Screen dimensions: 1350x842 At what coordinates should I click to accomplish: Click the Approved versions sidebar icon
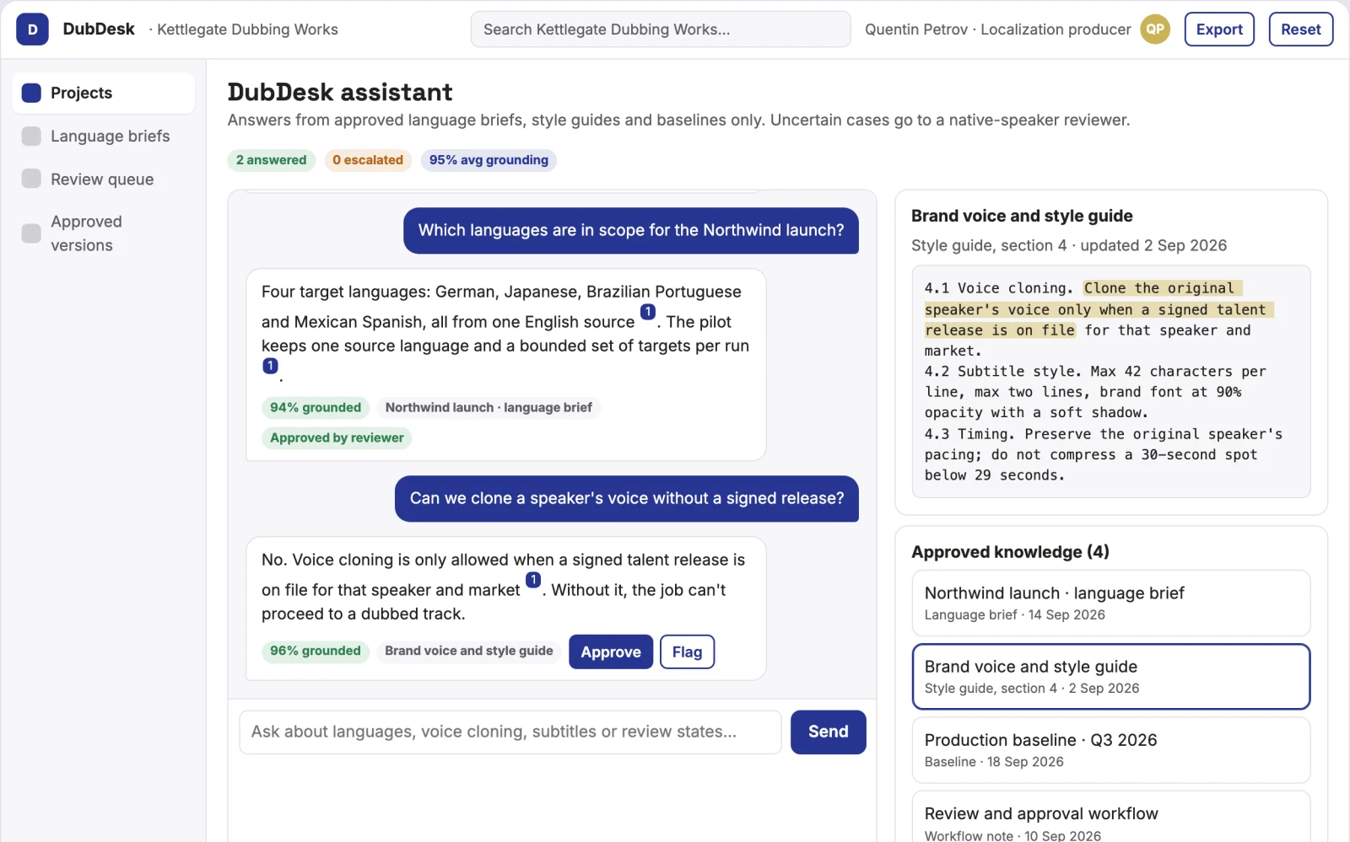31,233
